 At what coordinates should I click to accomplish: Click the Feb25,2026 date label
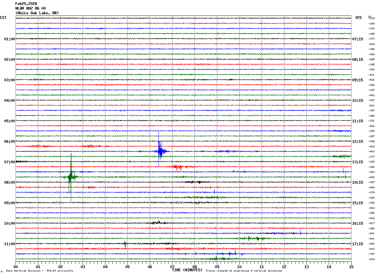pyautogui.click(x=26, y=4)
